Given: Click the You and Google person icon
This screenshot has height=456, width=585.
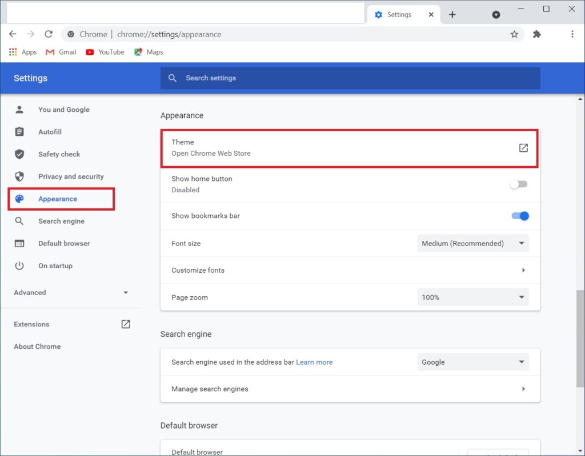Looking at the screenshot, I should click(19, 109).
